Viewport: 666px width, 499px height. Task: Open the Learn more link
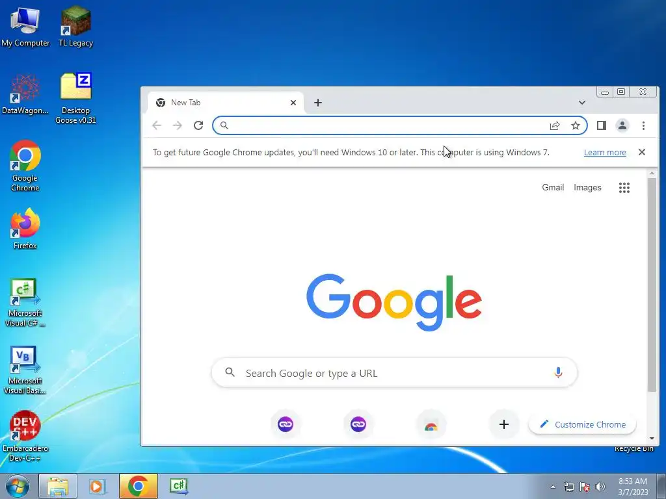[x=605, y=152]
